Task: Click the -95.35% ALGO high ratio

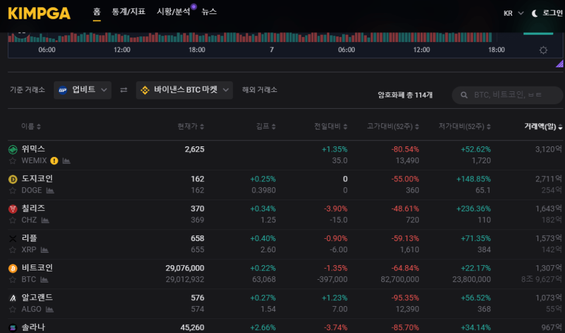Action: (x=405, y=298)
